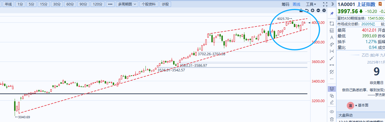Click the 3997.56 current price

(348, 11)
